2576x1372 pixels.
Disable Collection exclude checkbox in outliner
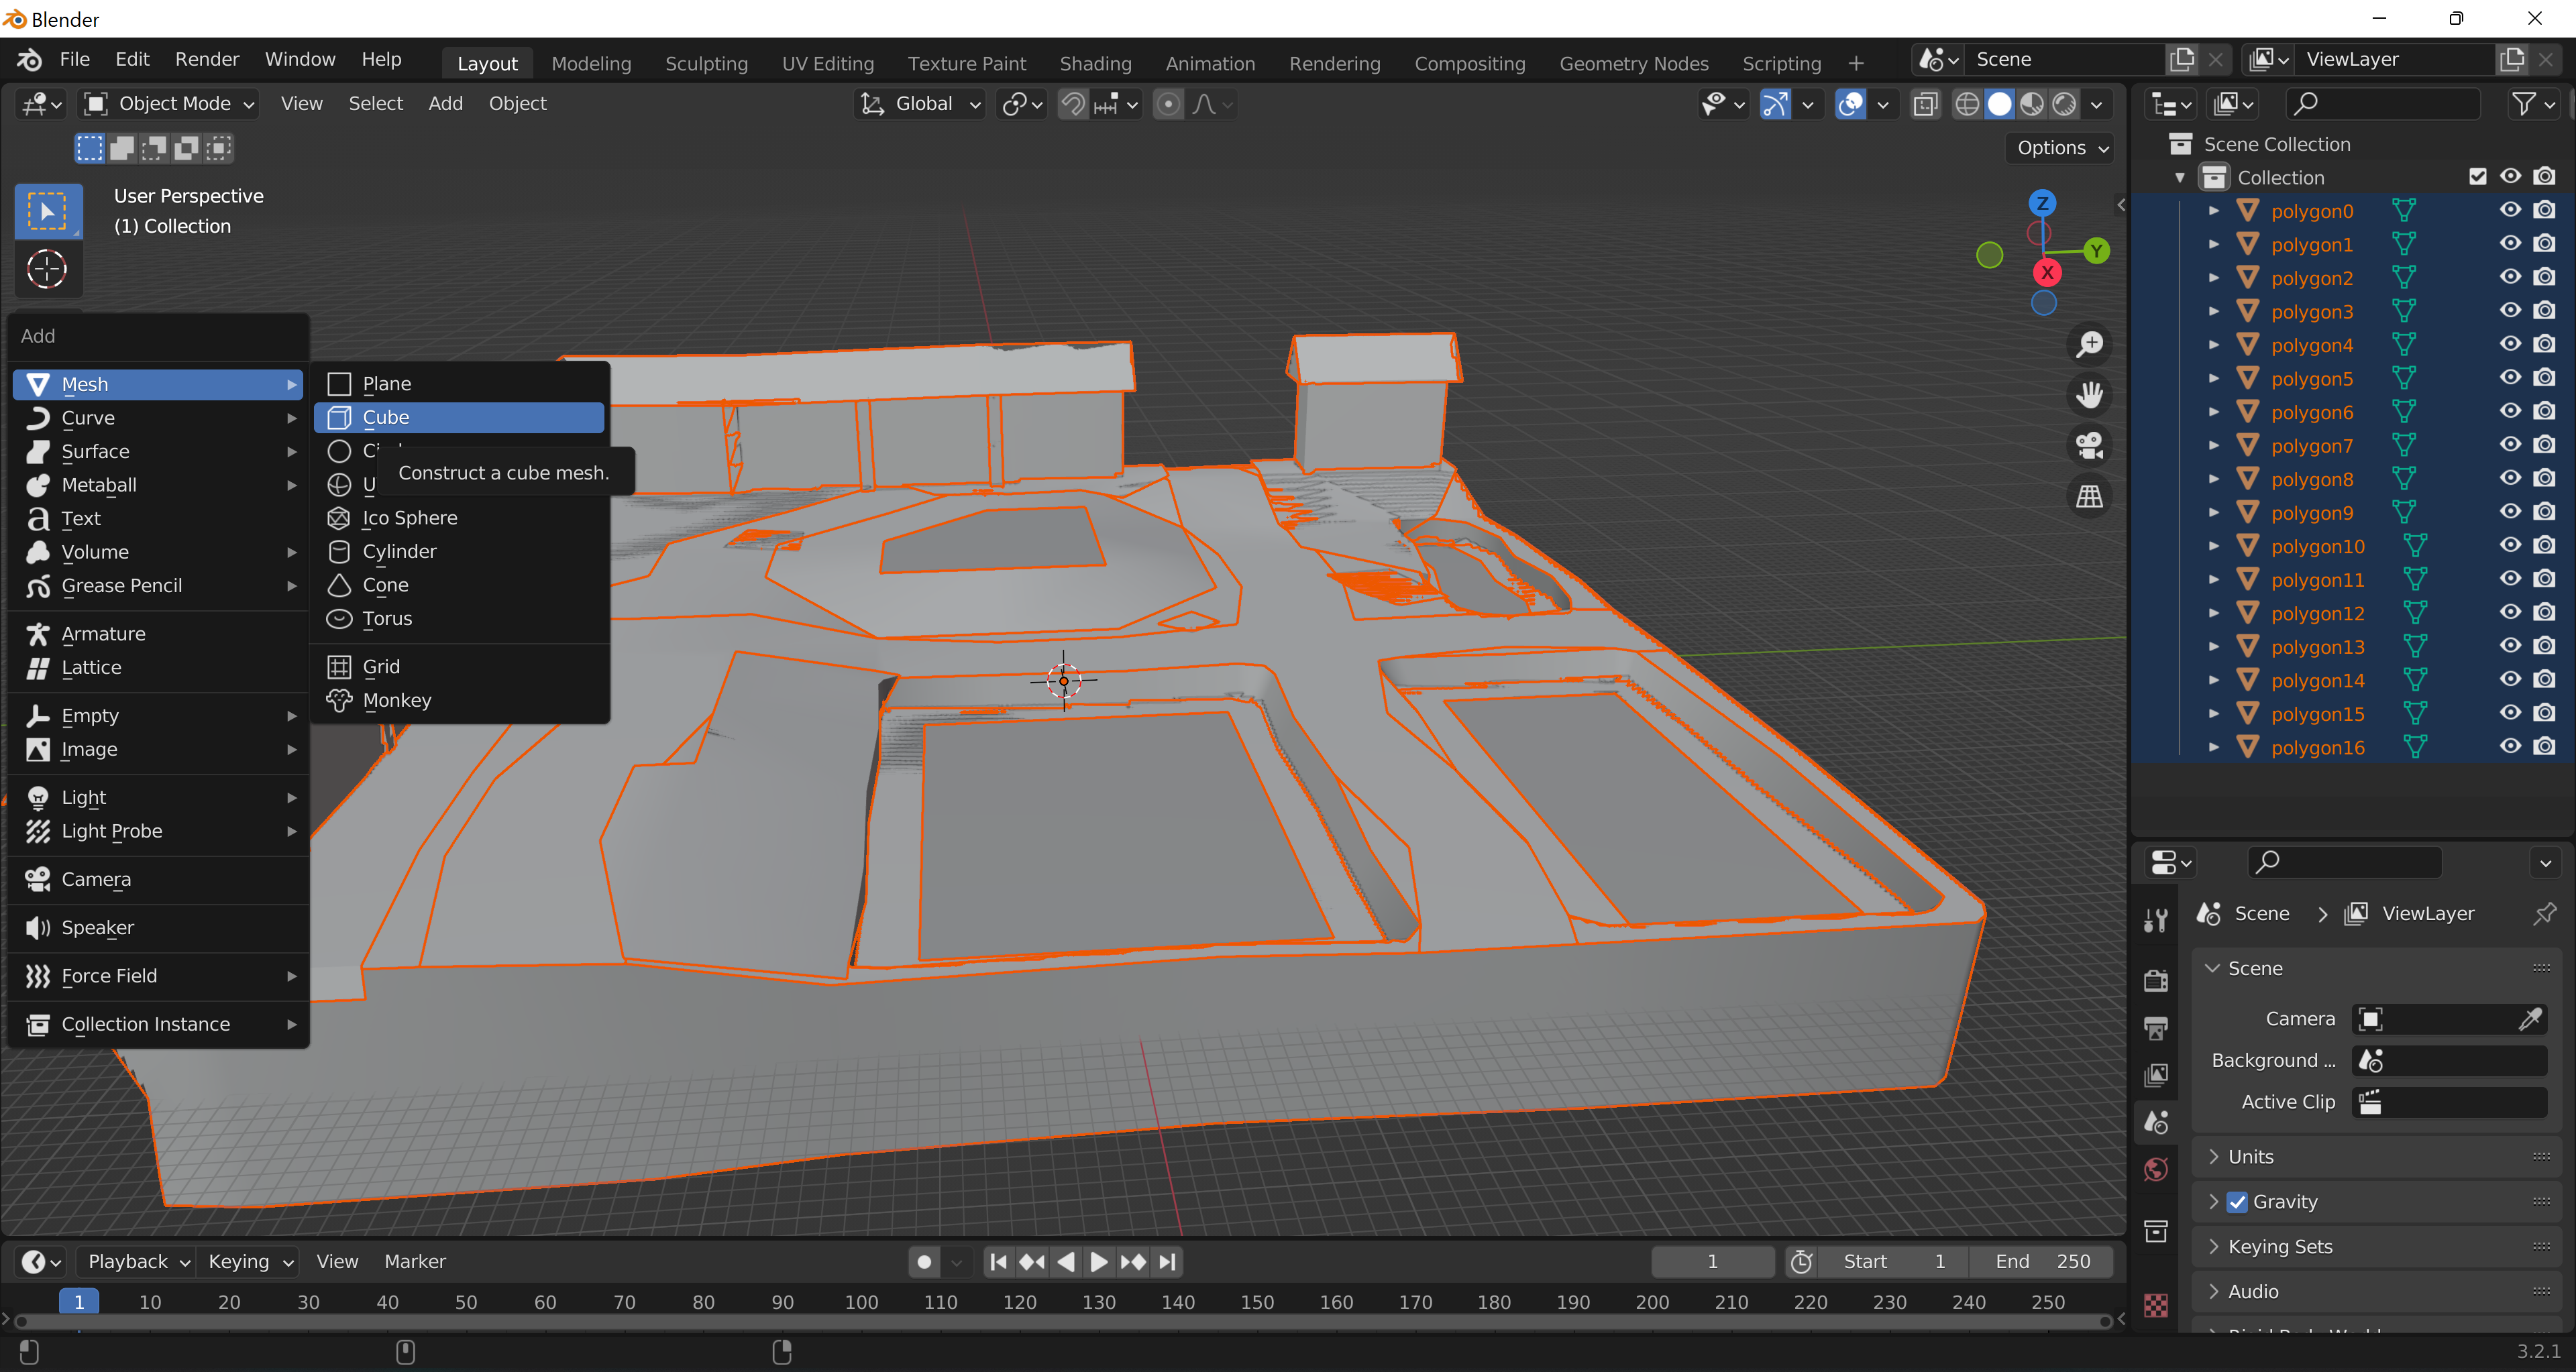2477,177
